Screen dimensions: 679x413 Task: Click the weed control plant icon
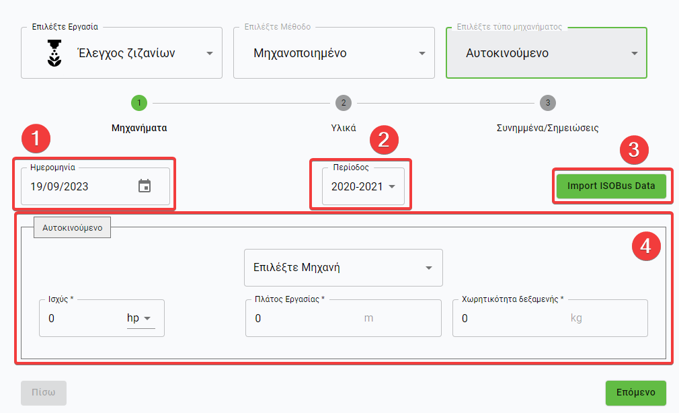[54, 53]
